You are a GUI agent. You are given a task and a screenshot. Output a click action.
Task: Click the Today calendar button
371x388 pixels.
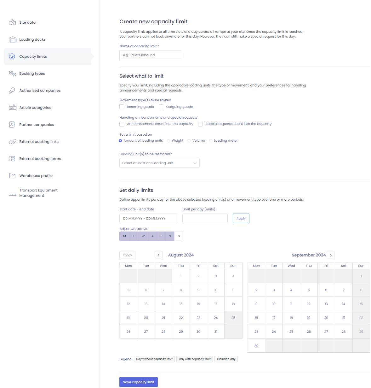click(x=127, y=255)
